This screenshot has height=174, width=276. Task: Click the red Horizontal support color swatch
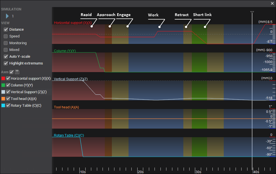tap(3, 79)
